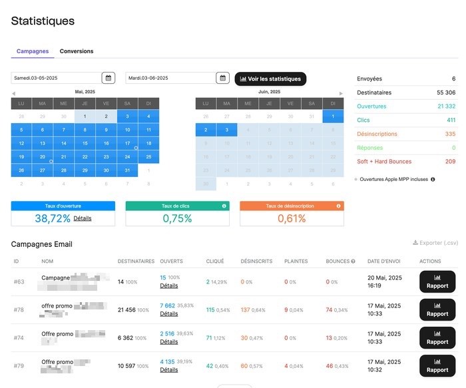Click the Voir les statistiques button
This screenshot has width=466, height=388.
point(270,79)
